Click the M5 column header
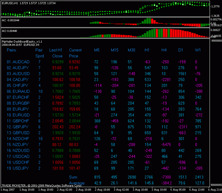Image resolution: width=222 pixels, height=193 pixels. [x=97, y=50]
